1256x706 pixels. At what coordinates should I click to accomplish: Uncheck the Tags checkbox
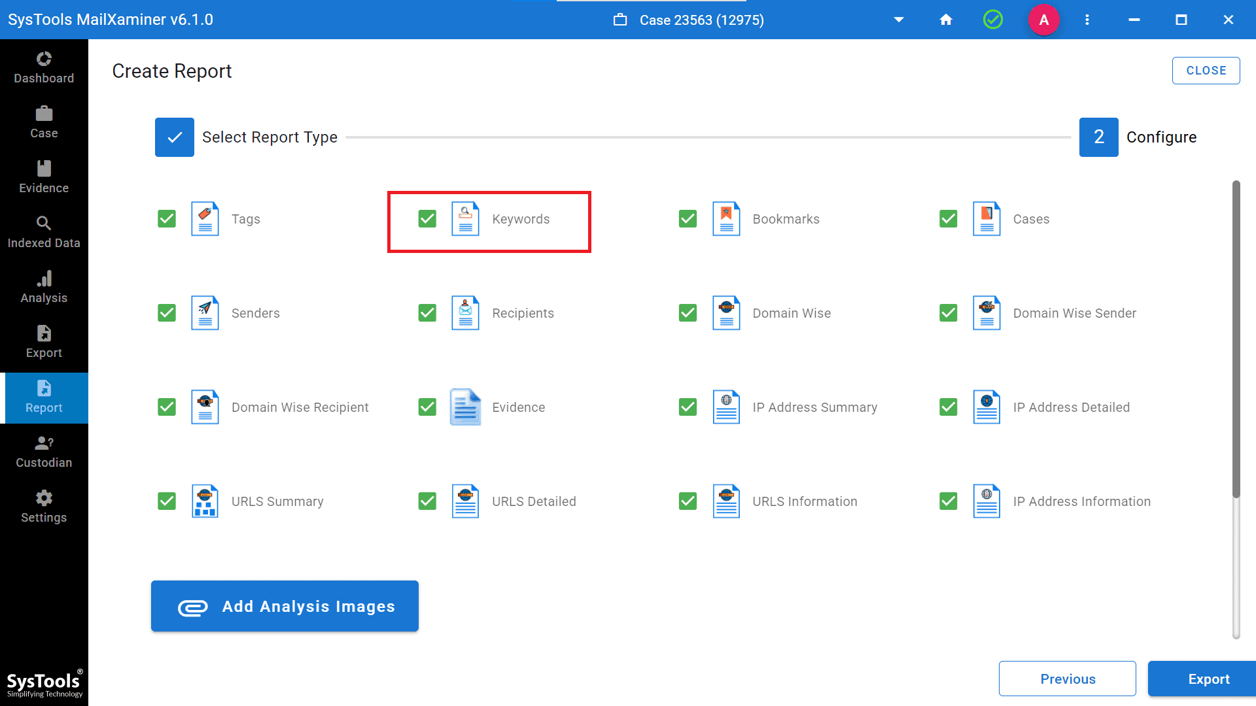pos(167,218)
